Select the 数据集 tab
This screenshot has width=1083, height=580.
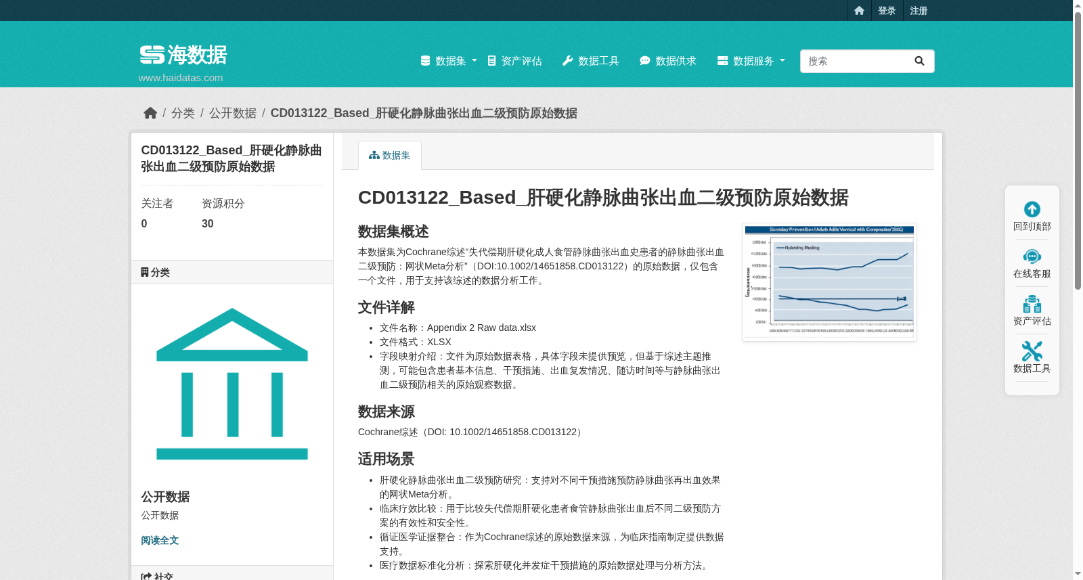click(x=390, y=155)
